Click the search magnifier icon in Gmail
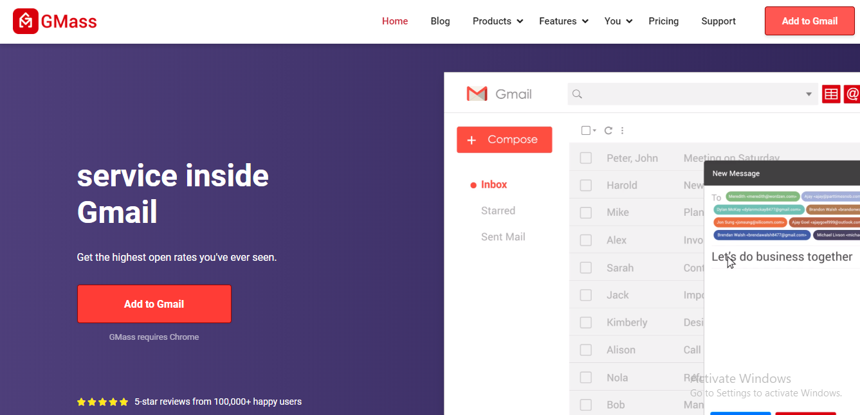 (577, 94)
